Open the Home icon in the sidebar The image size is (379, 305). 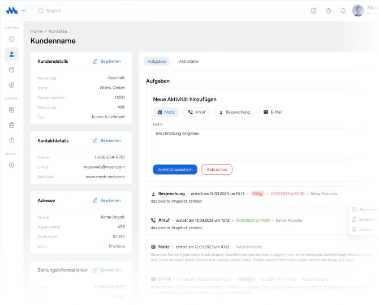point(11,39)
